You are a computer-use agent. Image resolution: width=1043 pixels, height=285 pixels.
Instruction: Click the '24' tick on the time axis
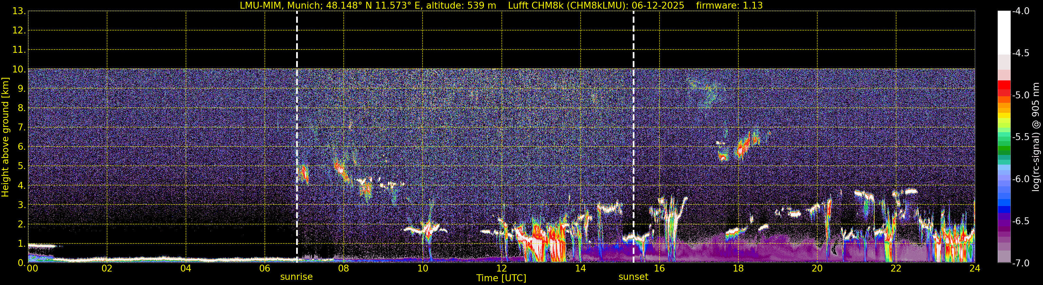pyautogui.click(x=975, y=268)
